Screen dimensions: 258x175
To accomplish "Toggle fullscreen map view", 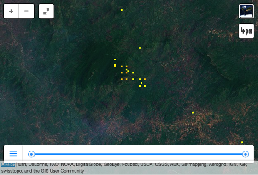I will click(46, 11).
